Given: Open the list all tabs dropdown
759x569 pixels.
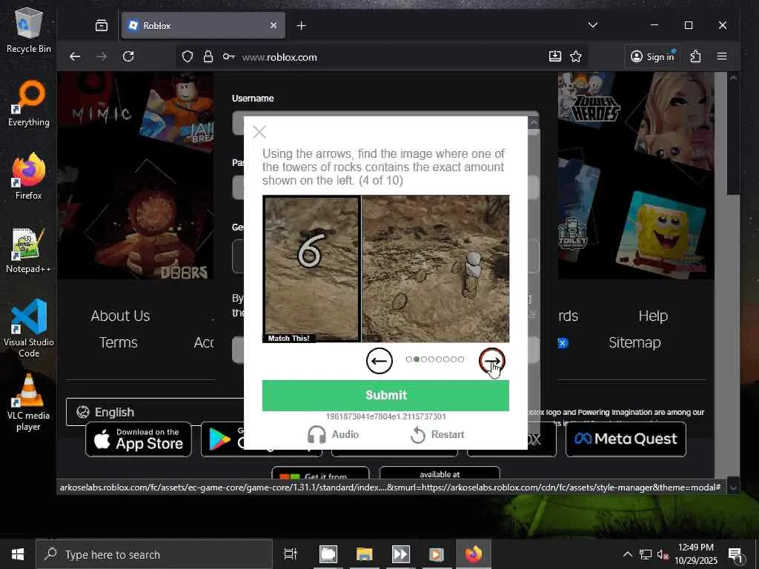Looking at the screenshot, I should pos(593,25).
